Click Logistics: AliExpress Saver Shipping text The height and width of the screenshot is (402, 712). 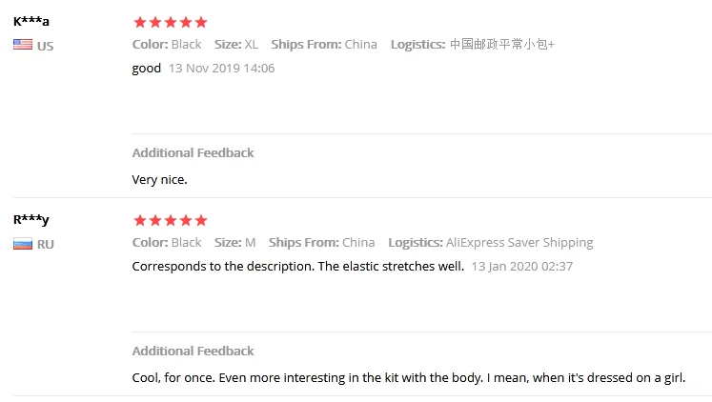(x=491, y=243)
